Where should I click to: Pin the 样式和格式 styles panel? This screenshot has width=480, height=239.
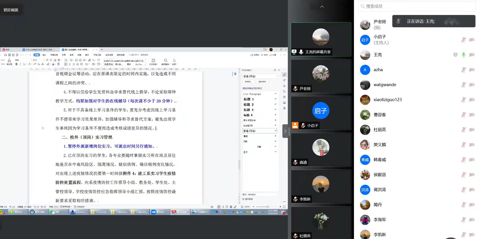275,70
